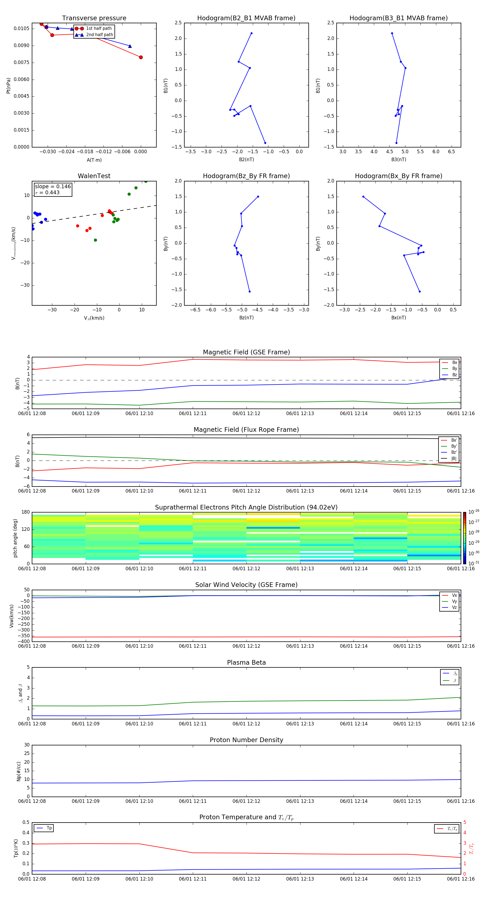Click the 'Solar Wind Velocity (GSE Frame)' title
Viewport: 493px width, 903px height.
tap(246, 585)
